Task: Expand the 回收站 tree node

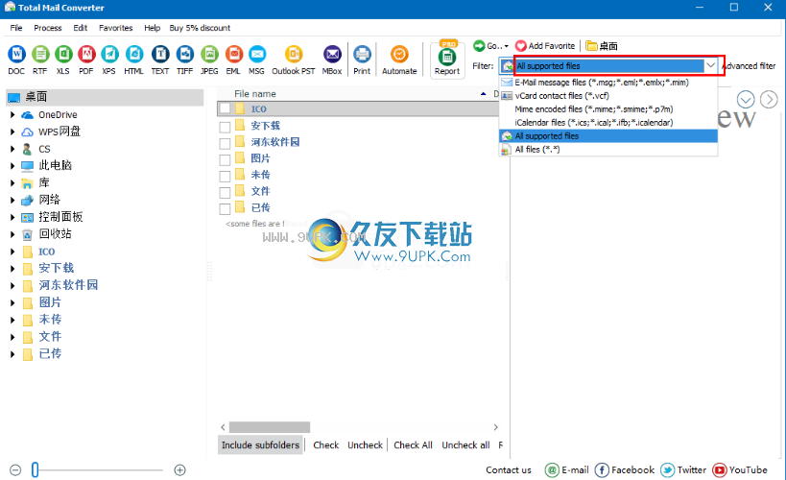Action: coord(12,234)
